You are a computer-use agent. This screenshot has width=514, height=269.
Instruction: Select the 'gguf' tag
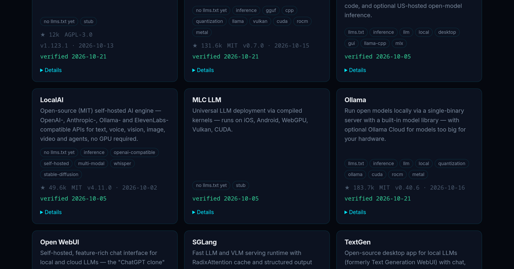[x=271, y=10]
